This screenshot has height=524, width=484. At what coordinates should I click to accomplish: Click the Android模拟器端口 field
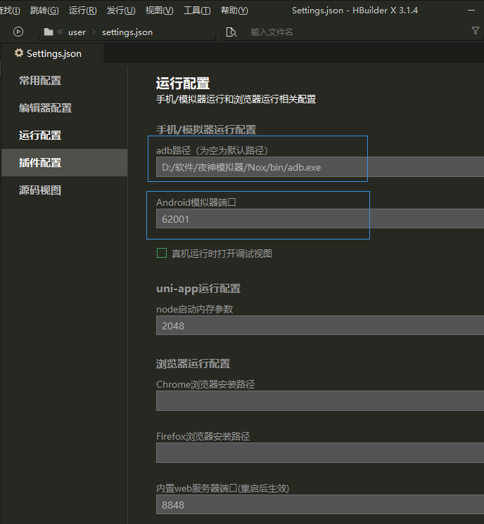[320, 219]
